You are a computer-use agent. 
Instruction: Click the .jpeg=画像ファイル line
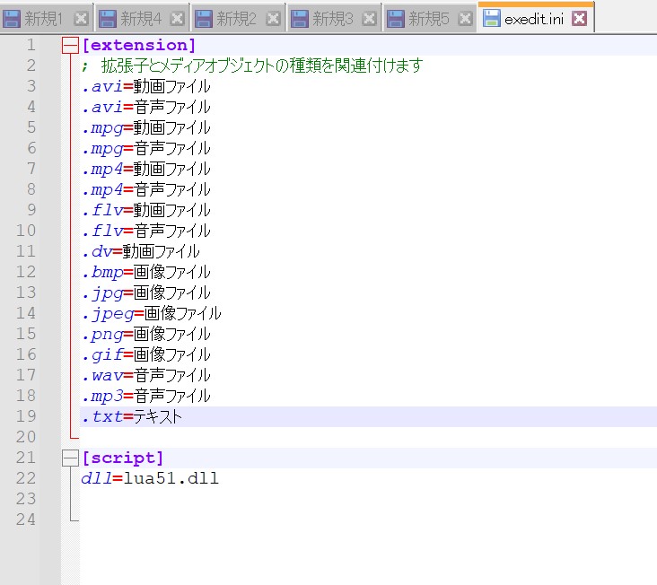pyautogui.click(x=152, y=313)
